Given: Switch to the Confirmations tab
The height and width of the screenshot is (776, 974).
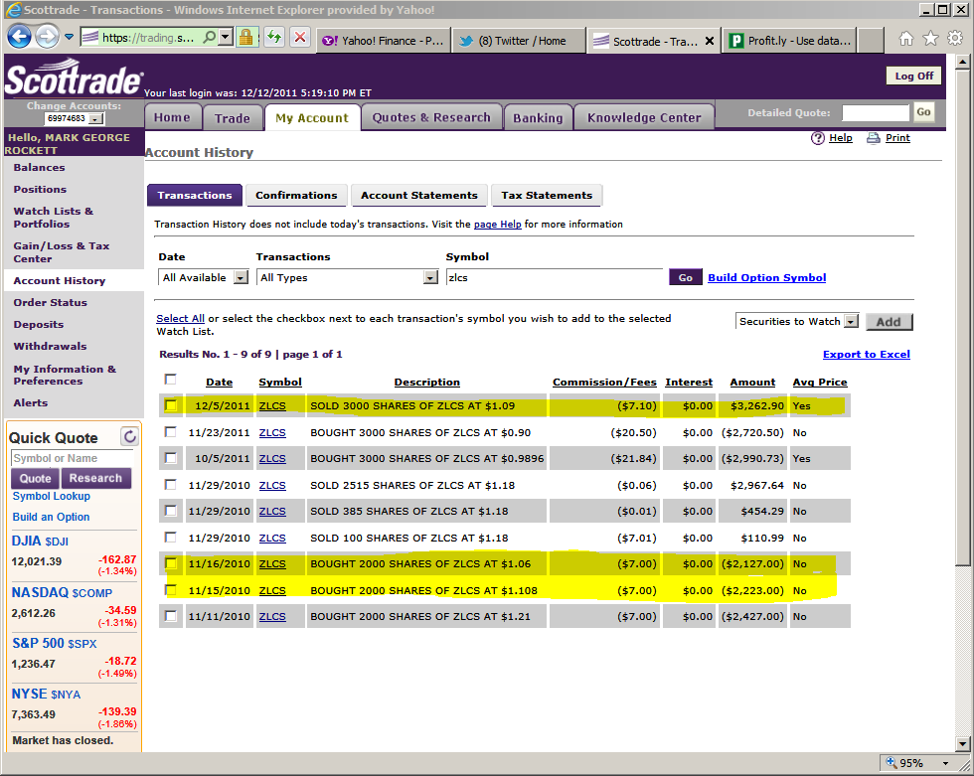Looking at the screenshot, I should 296,196.
